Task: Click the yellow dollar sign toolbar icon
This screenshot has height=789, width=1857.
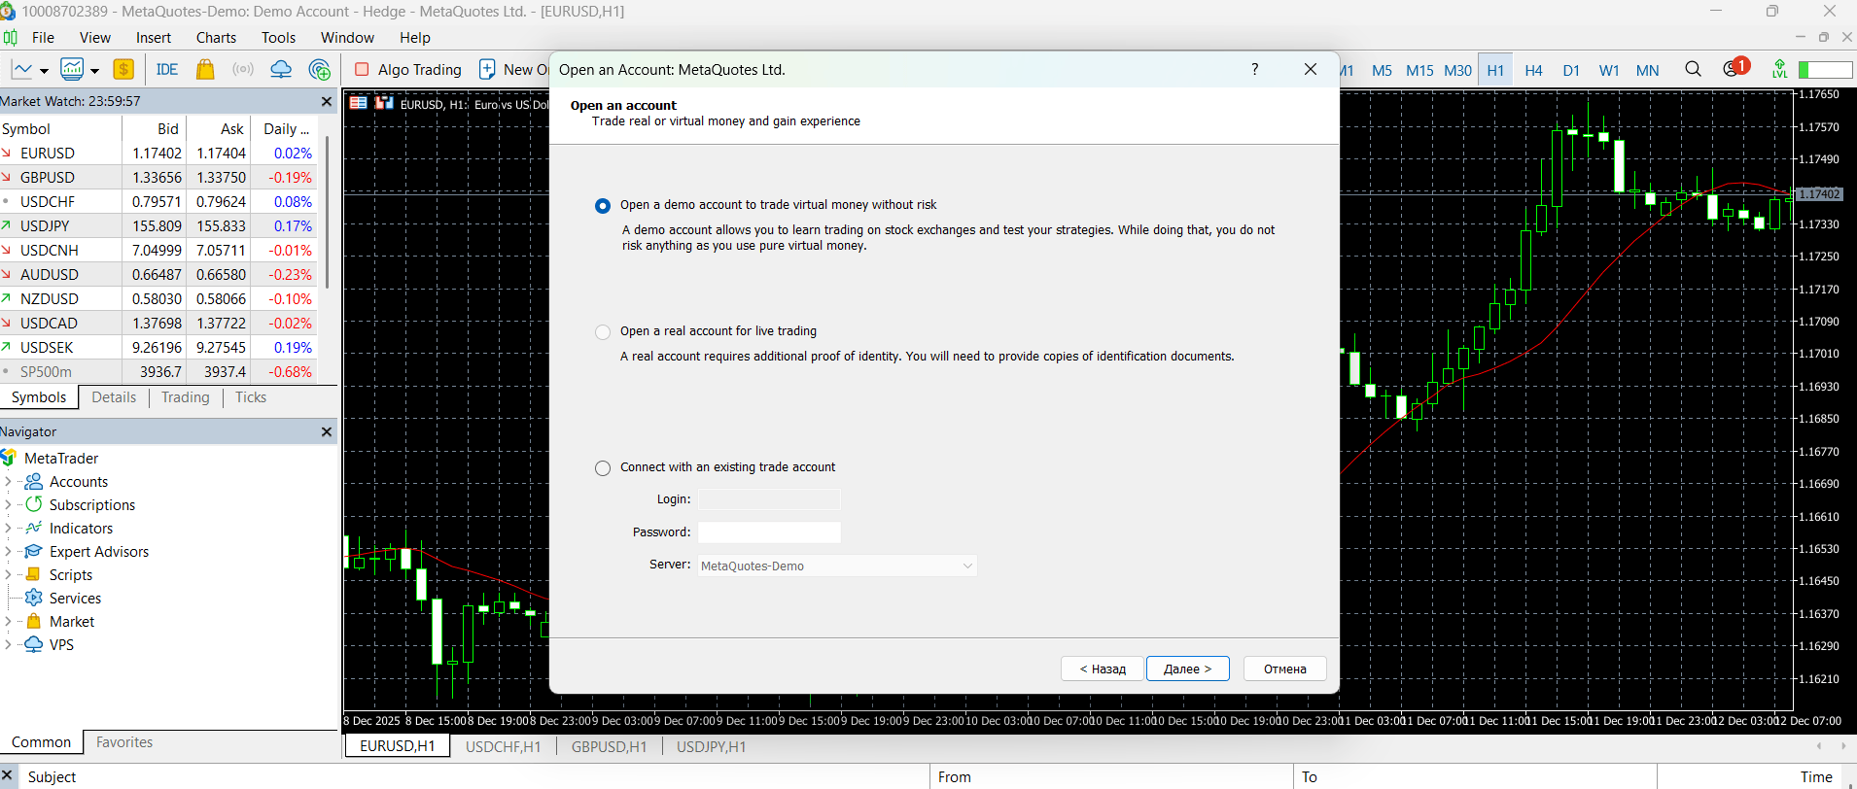Action: (123, 70)
